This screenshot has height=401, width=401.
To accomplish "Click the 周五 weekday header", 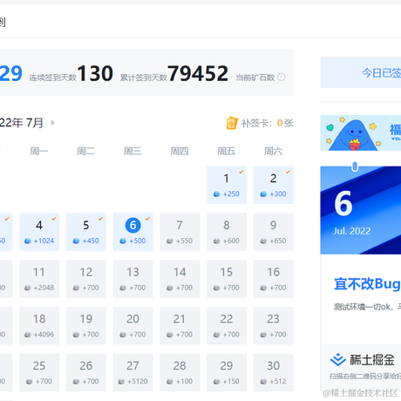I will (x=227, y=151).
